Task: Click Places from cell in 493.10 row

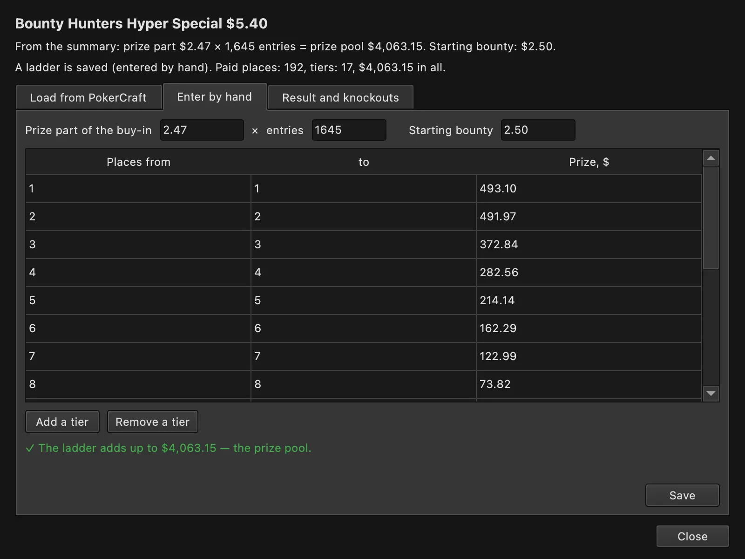Action: tap(138, 189)
